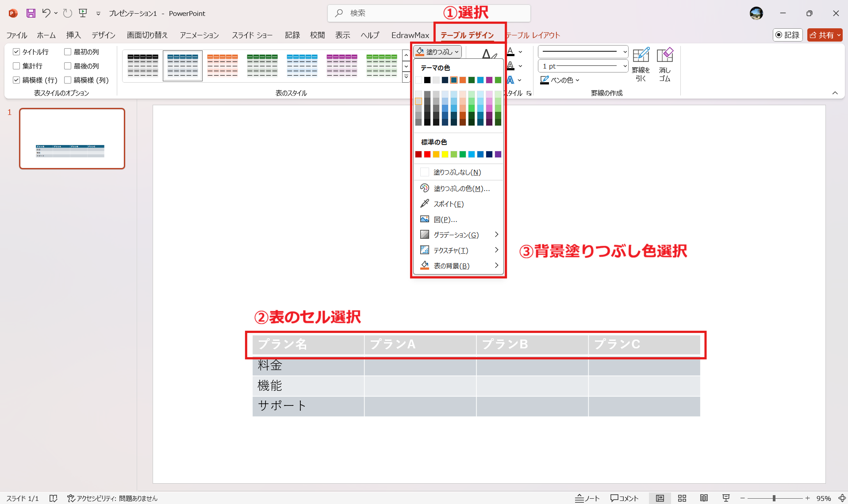Click the zoom in plus button
The height and width of the screenshot is (504, 848).
(x=807, y=498)
